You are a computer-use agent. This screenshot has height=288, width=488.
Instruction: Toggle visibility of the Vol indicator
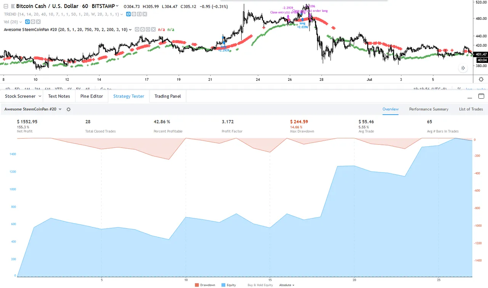point(27,22)
